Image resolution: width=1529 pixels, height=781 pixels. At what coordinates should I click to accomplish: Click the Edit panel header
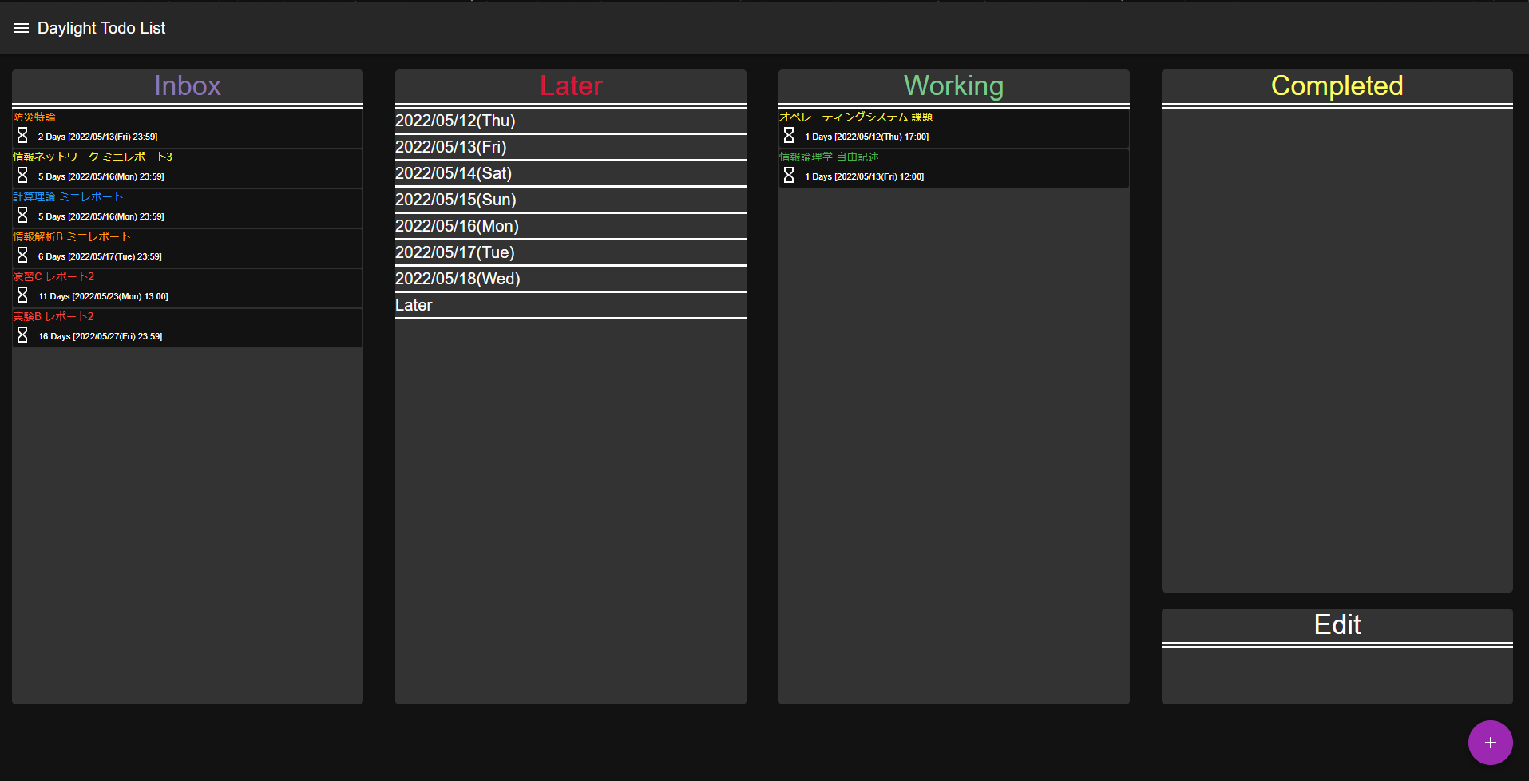[x=1337, y=625]
